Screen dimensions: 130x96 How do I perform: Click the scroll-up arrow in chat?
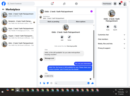(x=94, y=25)
